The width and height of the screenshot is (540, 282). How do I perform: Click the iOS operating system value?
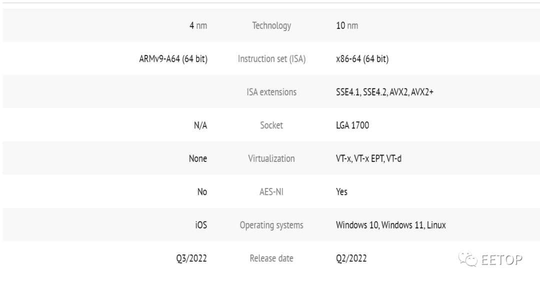pyautogui.click(x=201, y=225)
